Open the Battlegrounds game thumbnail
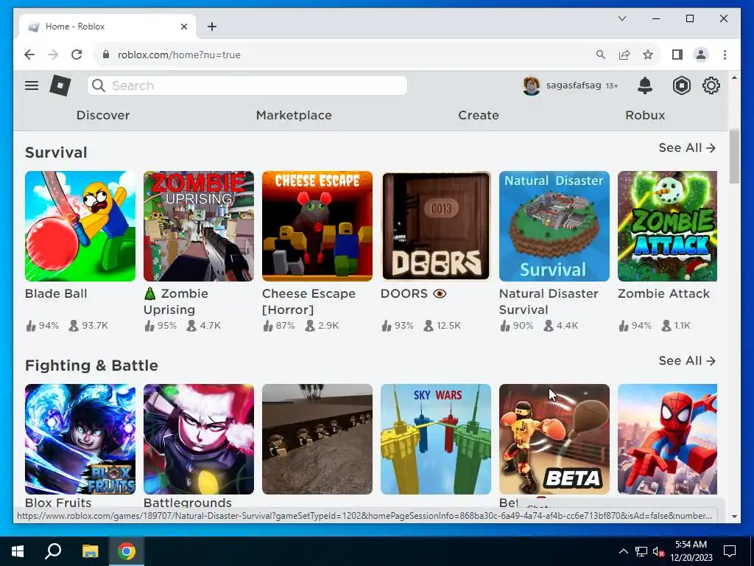 tap(199, 439)
